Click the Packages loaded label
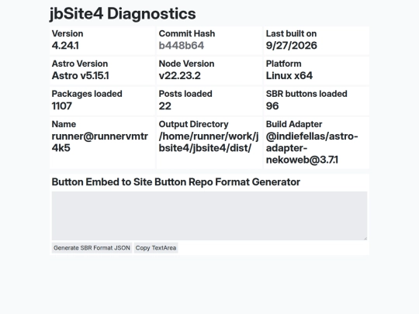Screen dimensions: 419x314 [87, 94]
